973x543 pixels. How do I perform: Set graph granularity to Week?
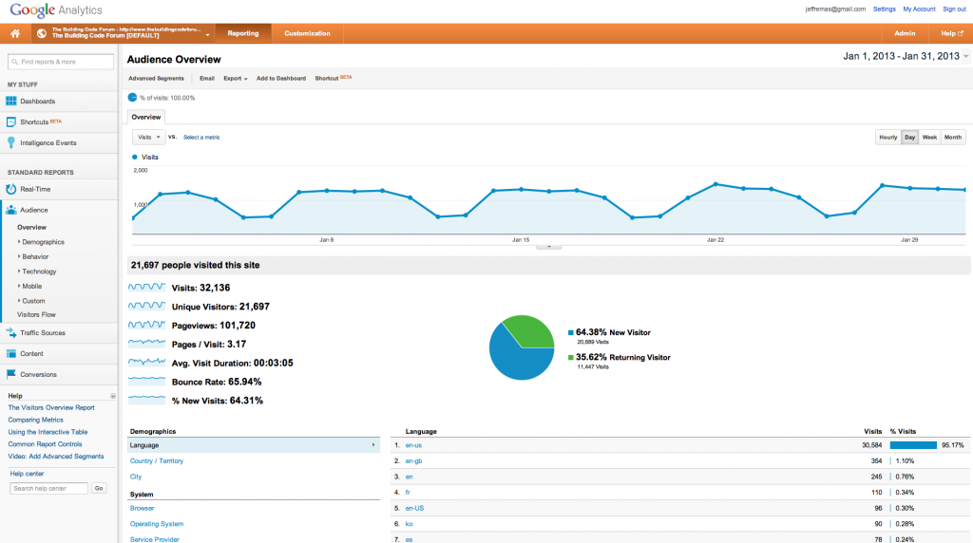pyautogui.click(x=929, y=138)
